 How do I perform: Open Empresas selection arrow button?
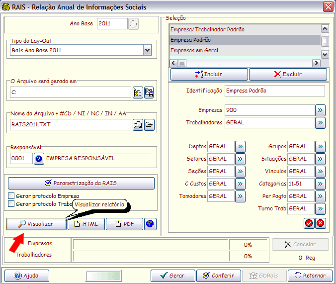tap(320, 110)
